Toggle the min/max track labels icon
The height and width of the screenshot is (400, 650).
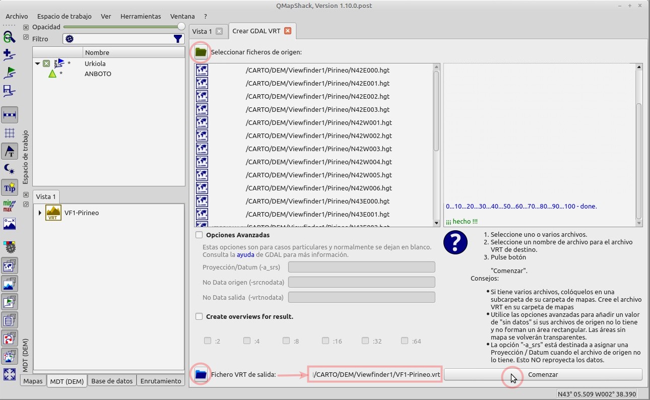point(10,205)
